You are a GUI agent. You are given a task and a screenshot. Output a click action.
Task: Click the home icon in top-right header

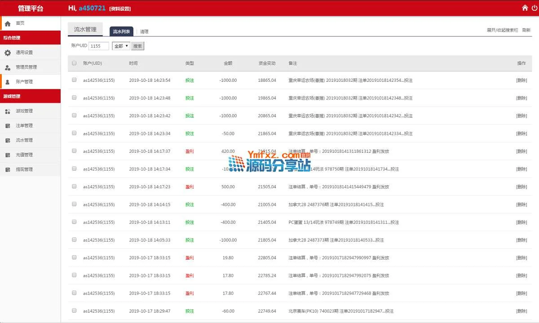tap(525, 8)
